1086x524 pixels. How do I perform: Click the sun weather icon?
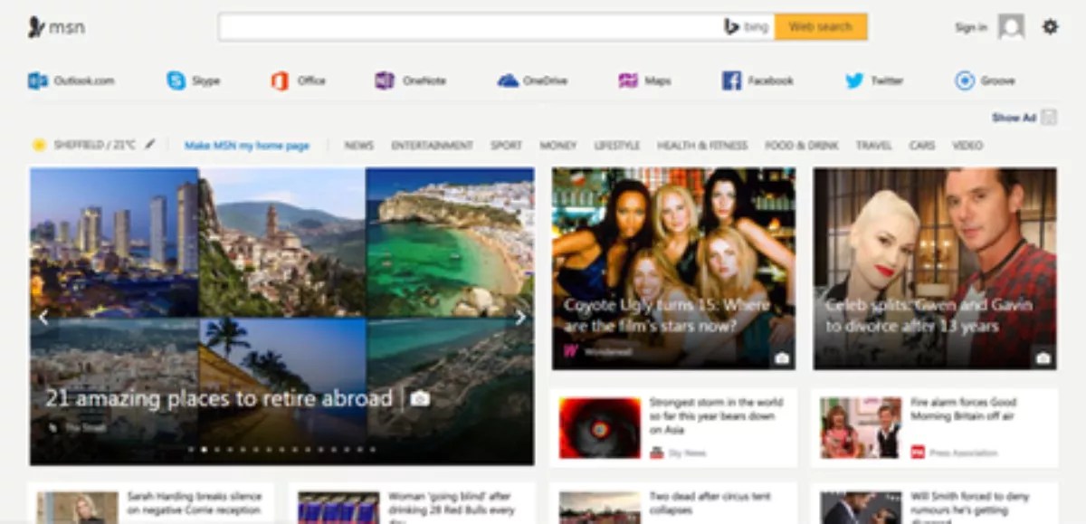pos(39,145)
